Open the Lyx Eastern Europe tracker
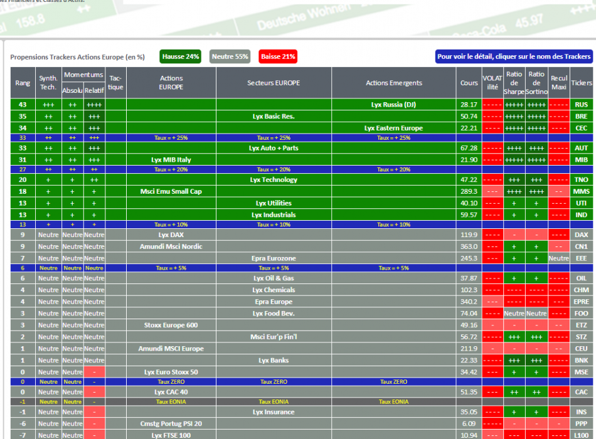596x439 pixels. tap(393, 128)
